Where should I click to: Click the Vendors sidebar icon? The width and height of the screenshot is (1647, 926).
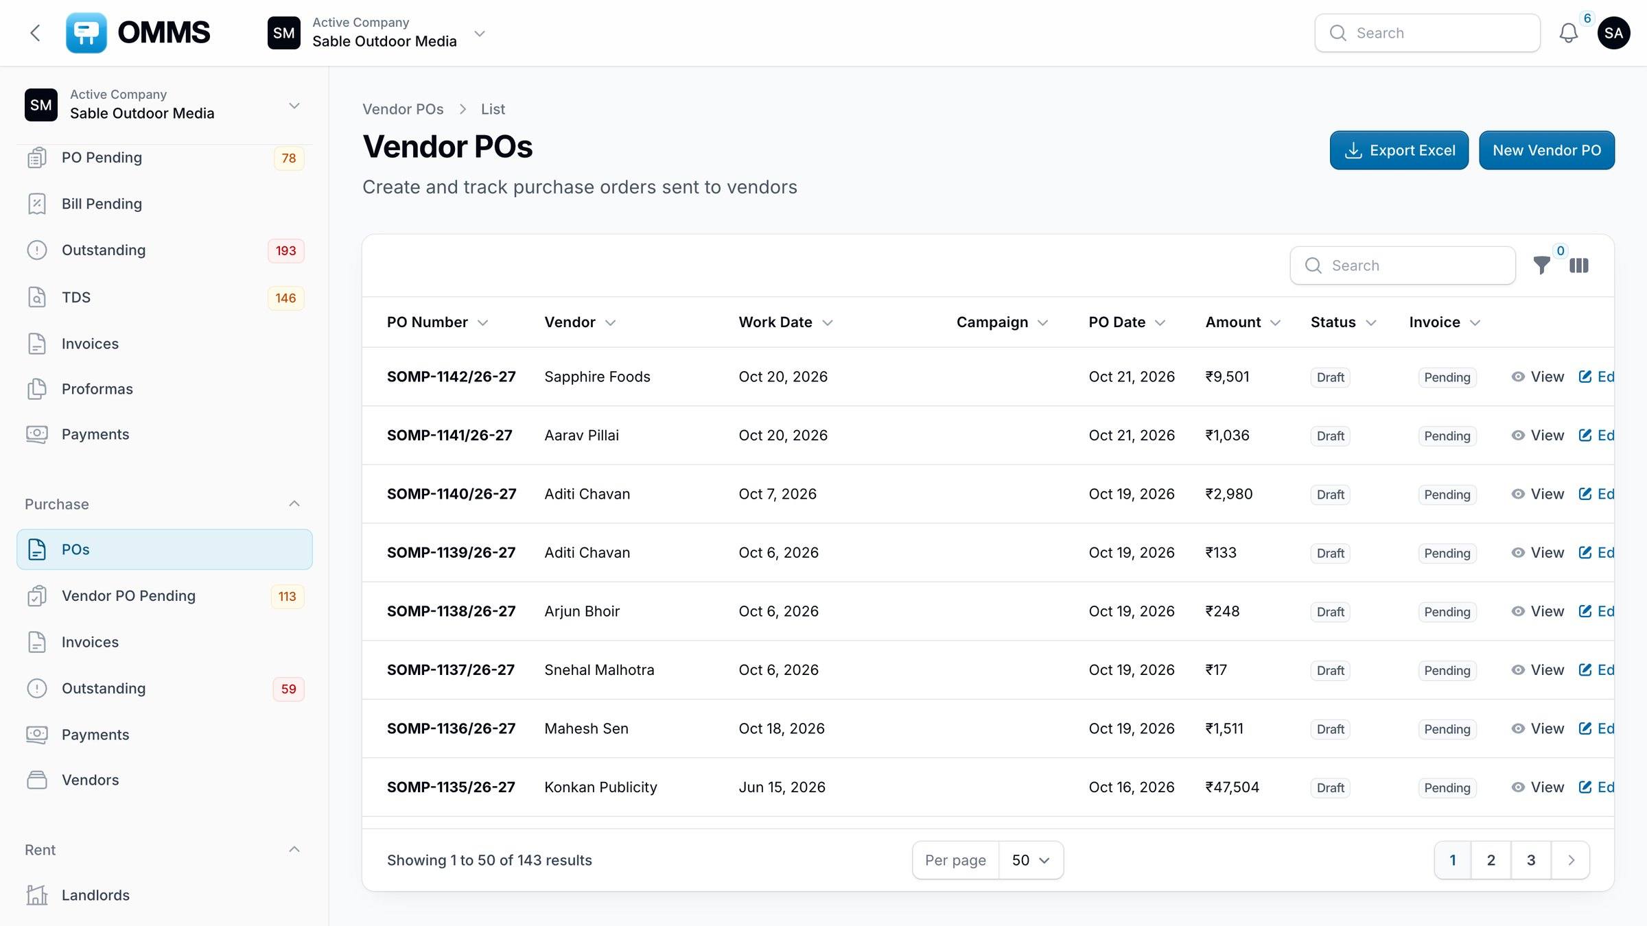point(37,780)
